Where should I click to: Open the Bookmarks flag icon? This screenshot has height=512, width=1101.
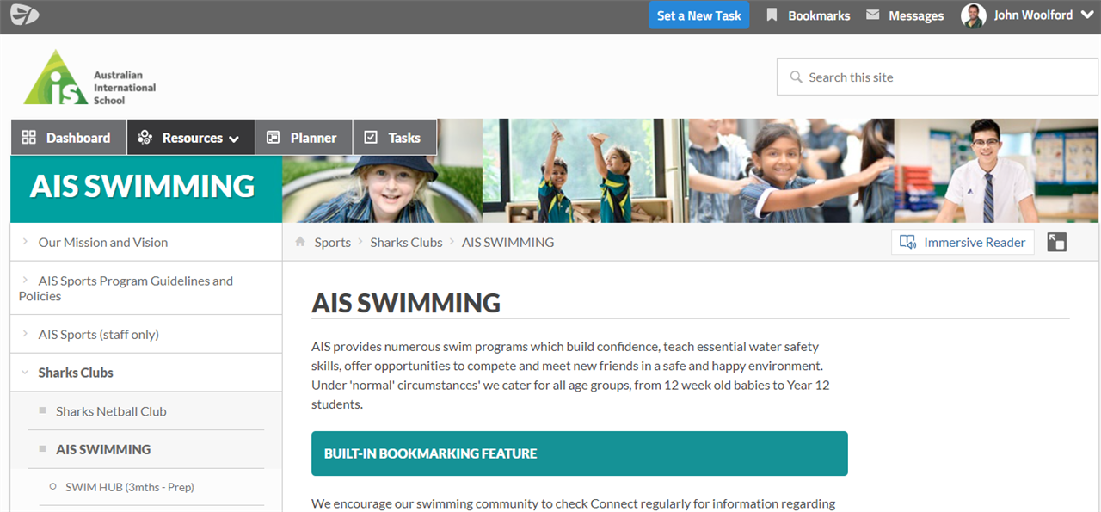point(772,15)
